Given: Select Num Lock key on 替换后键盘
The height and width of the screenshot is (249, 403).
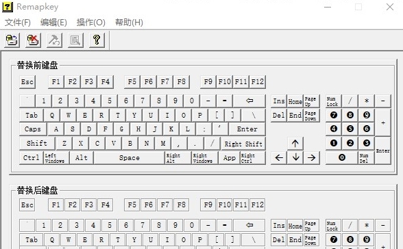Looking at the screenshot, I should pyautogui.click(x=333, y=226).
